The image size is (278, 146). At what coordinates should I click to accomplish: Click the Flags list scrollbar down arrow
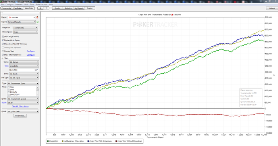pos(37,95)
